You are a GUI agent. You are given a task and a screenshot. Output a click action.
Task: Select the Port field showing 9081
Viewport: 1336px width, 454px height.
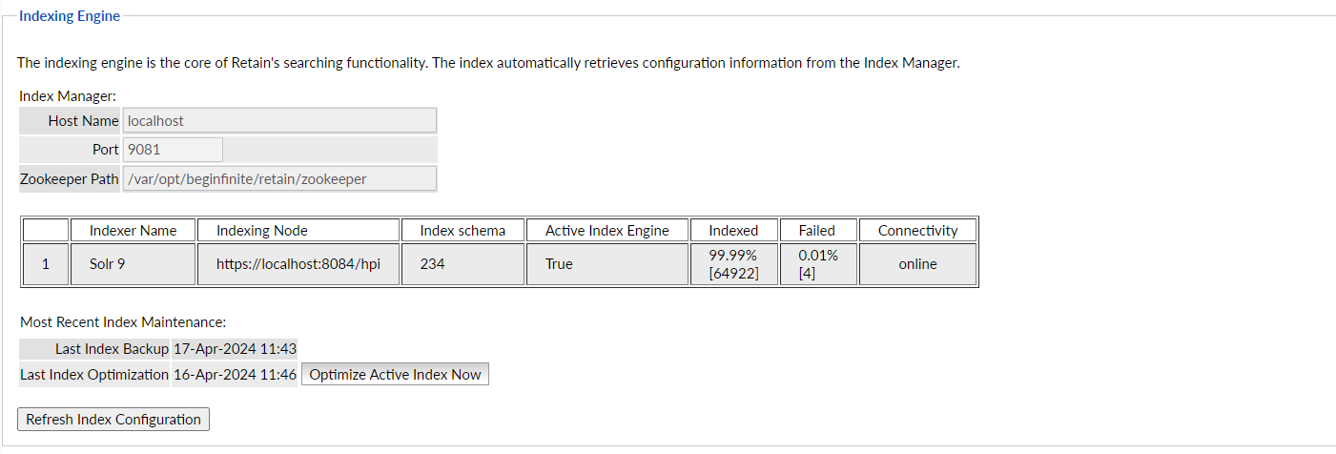173,150
